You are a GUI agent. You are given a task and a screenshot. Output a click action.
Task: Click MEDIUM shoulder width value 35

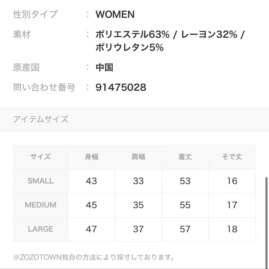(138, 205)
